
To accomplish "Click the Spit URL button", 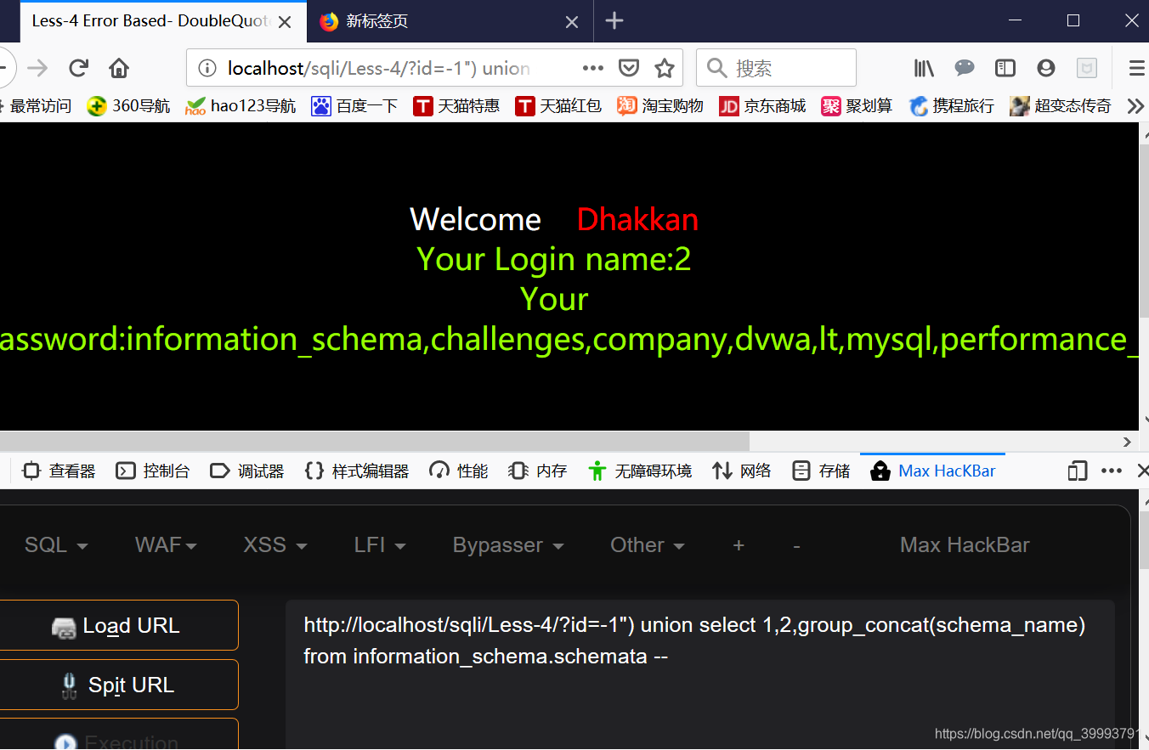I will 118,685.
